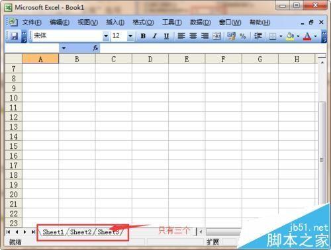Open 视图(V) menu

tap(87, 22)
